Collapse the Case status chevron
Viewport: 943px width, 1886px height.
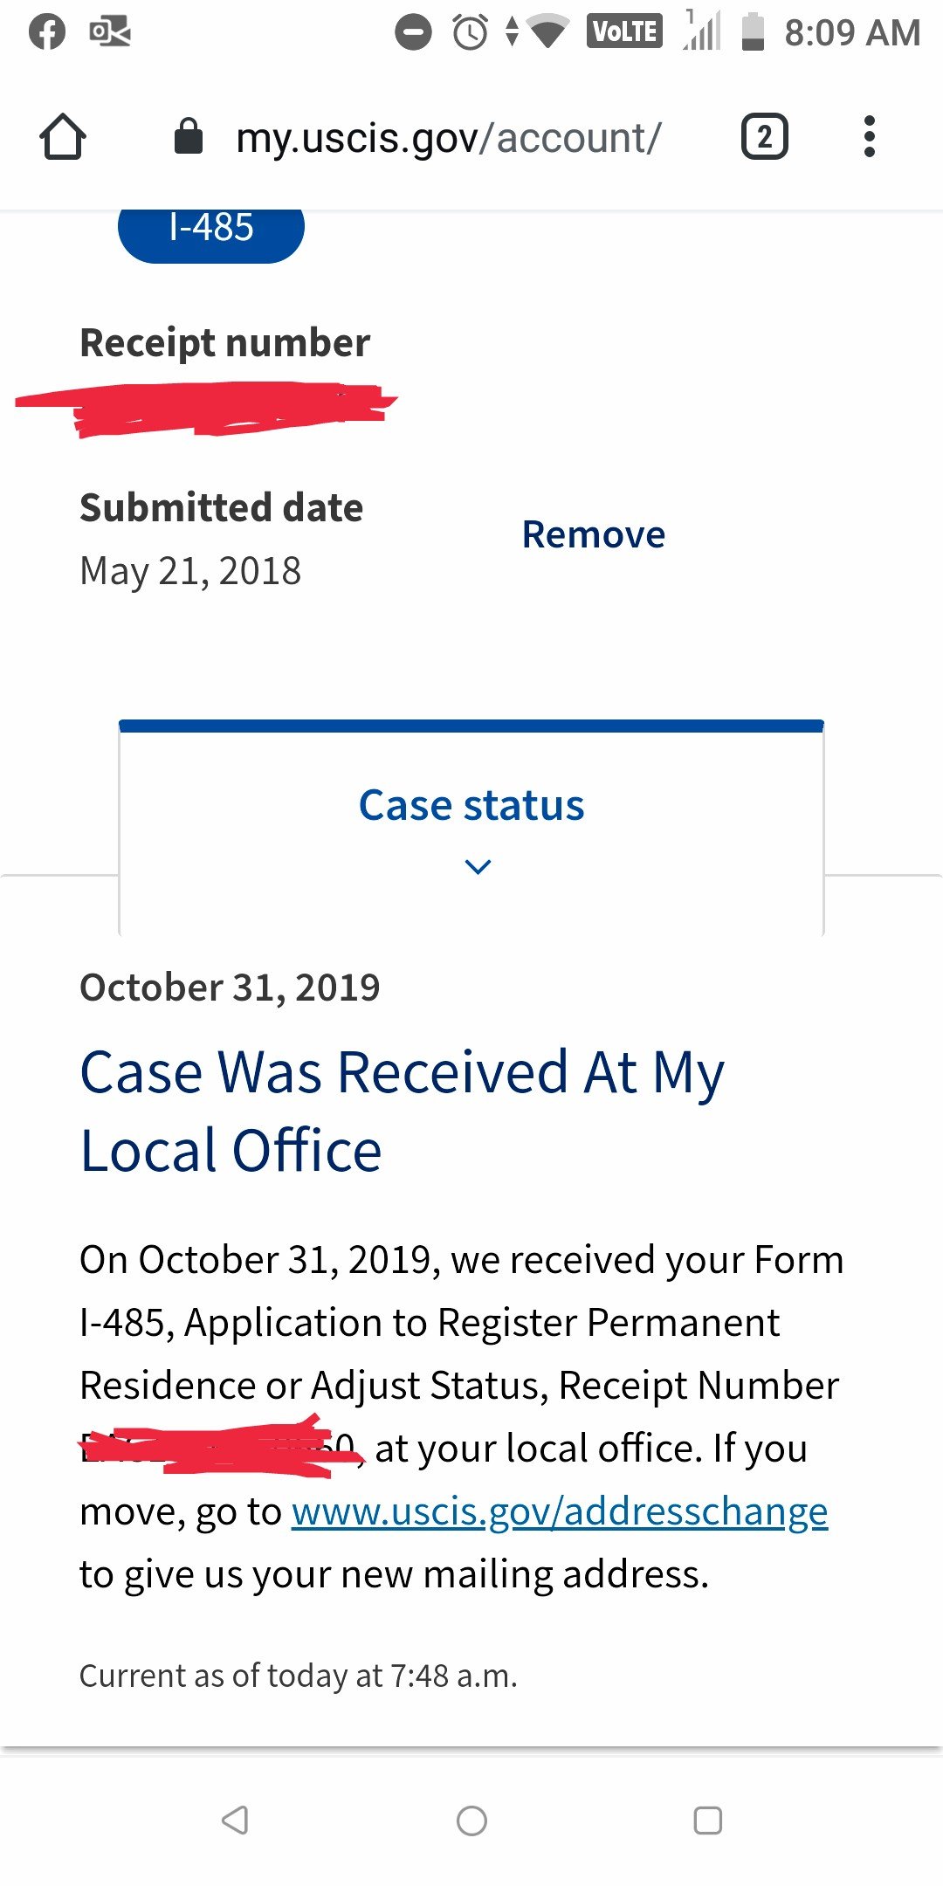478,866
